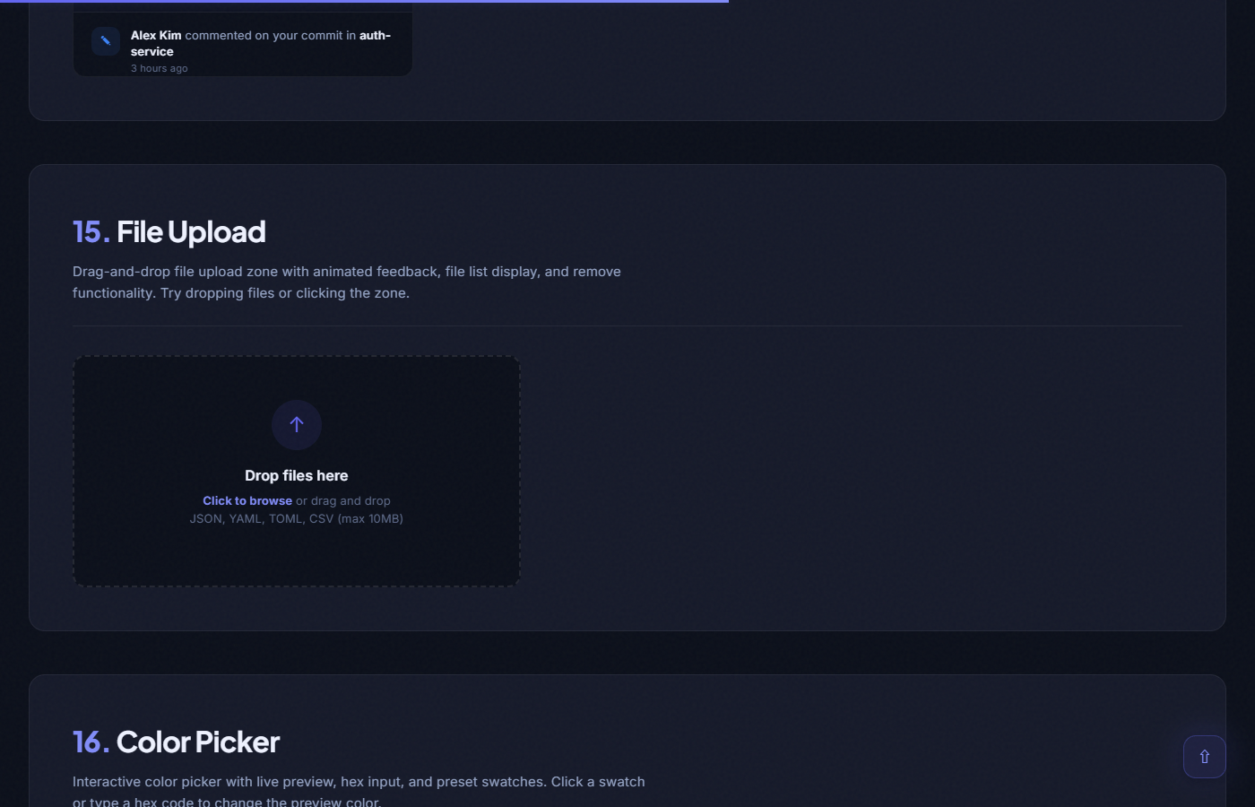Click the 'Drop files here' title
Viewport: 1255px width, 807px height.
[x=296, y=476]
